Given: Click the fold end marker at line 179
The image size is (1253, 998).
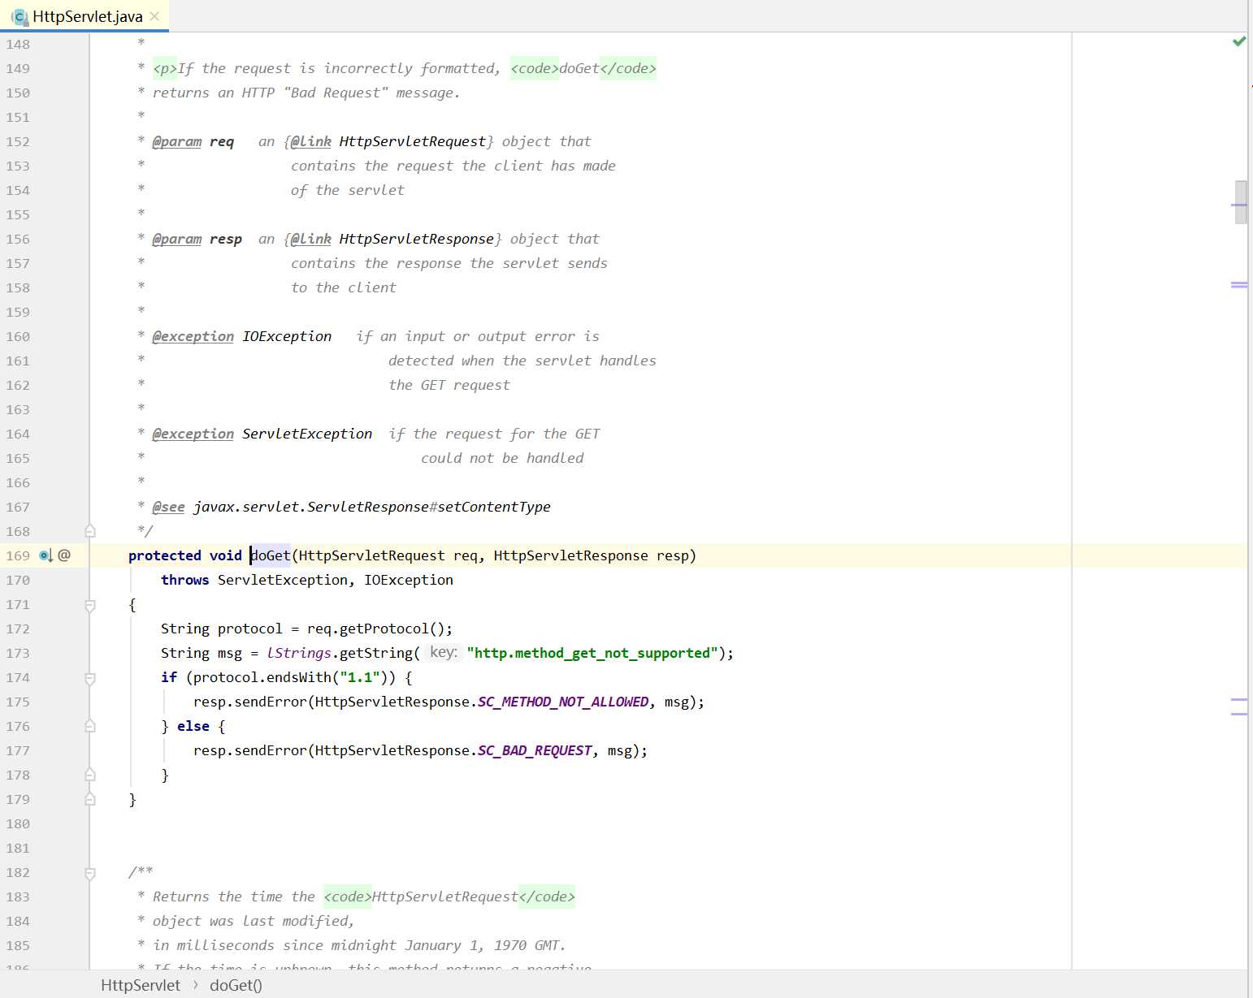Looking at the screenshot, I should [90, 799].
